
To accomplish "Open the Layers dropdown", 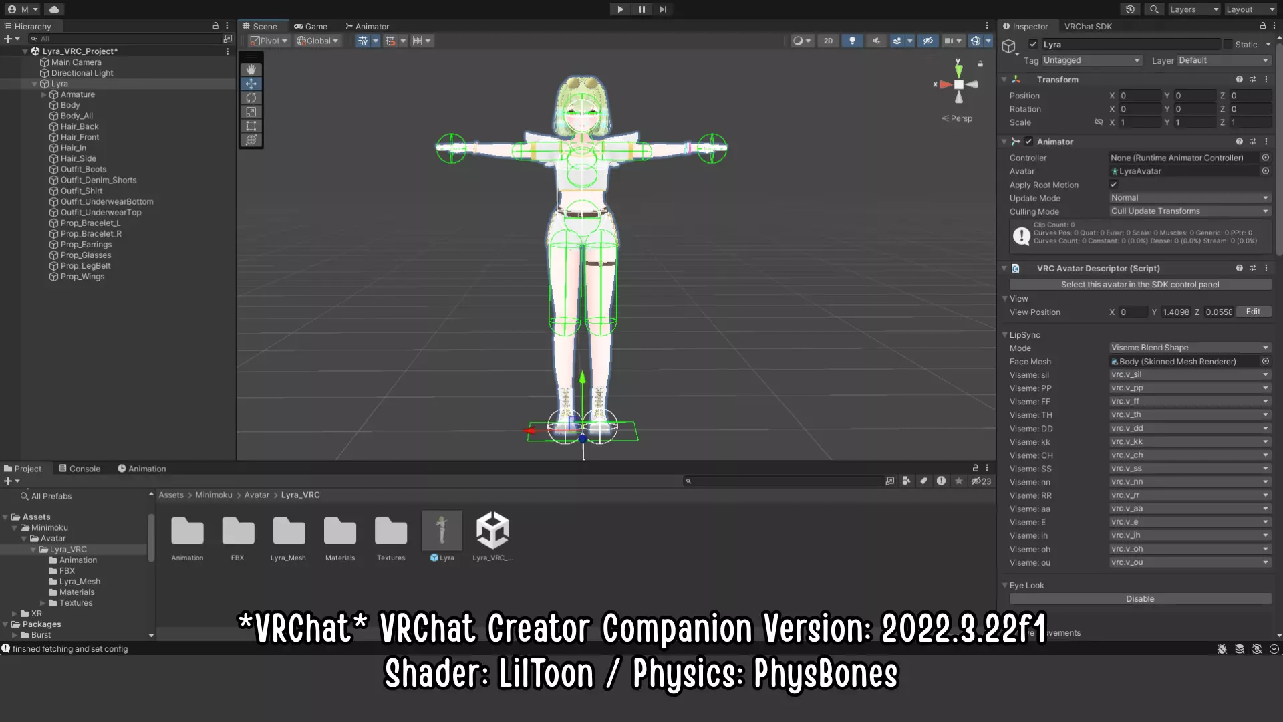I will pos(1193,9).
